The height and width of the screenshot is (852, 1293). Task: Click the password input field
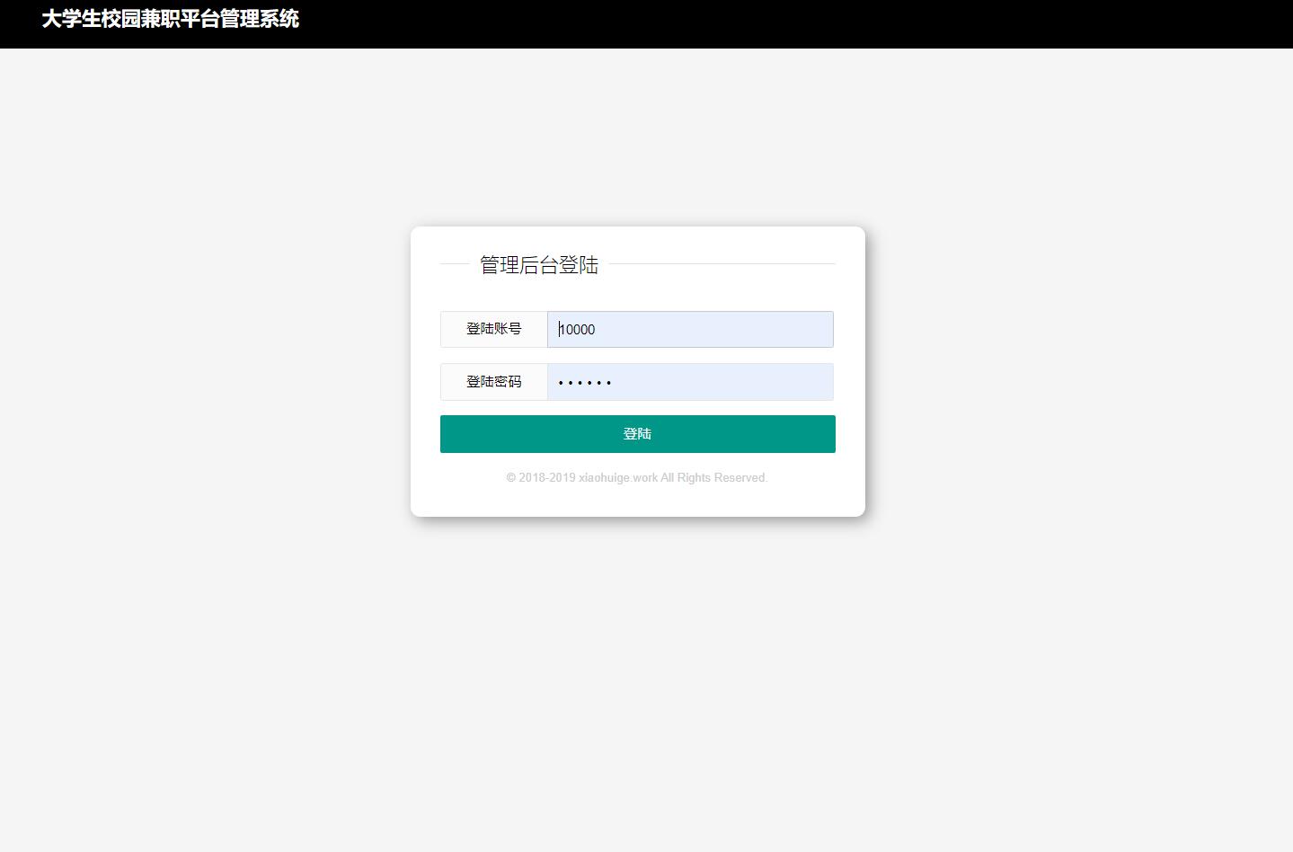689,381
